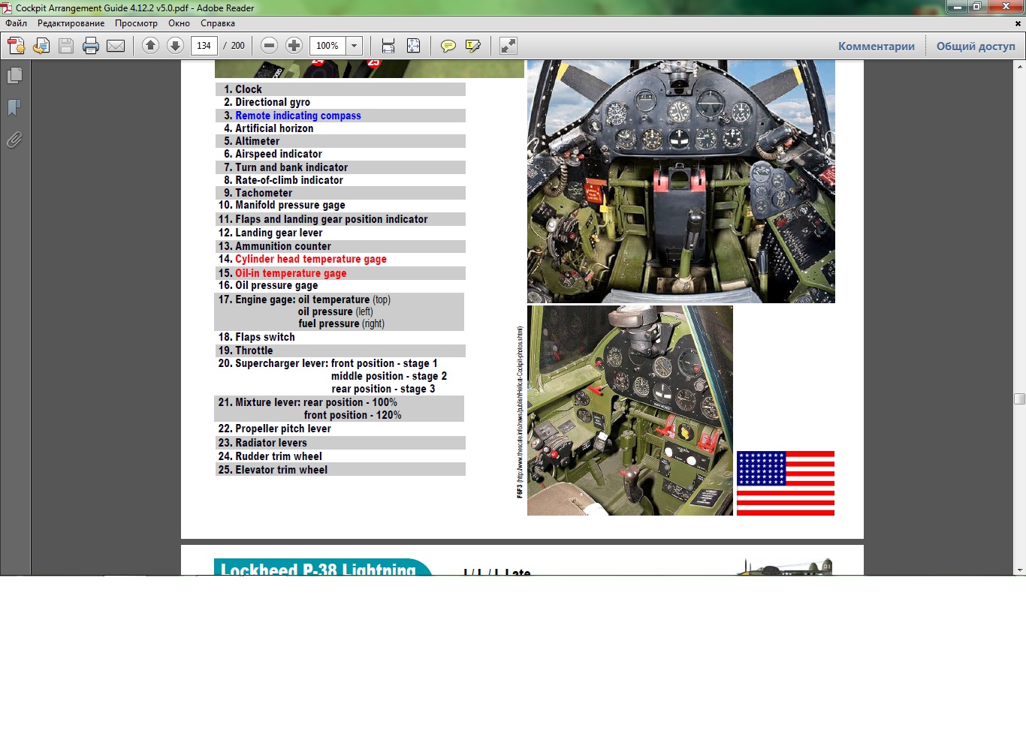Select the highlight text tool
The height and width of the screenshot is (731, 1026).
(473, 46)
